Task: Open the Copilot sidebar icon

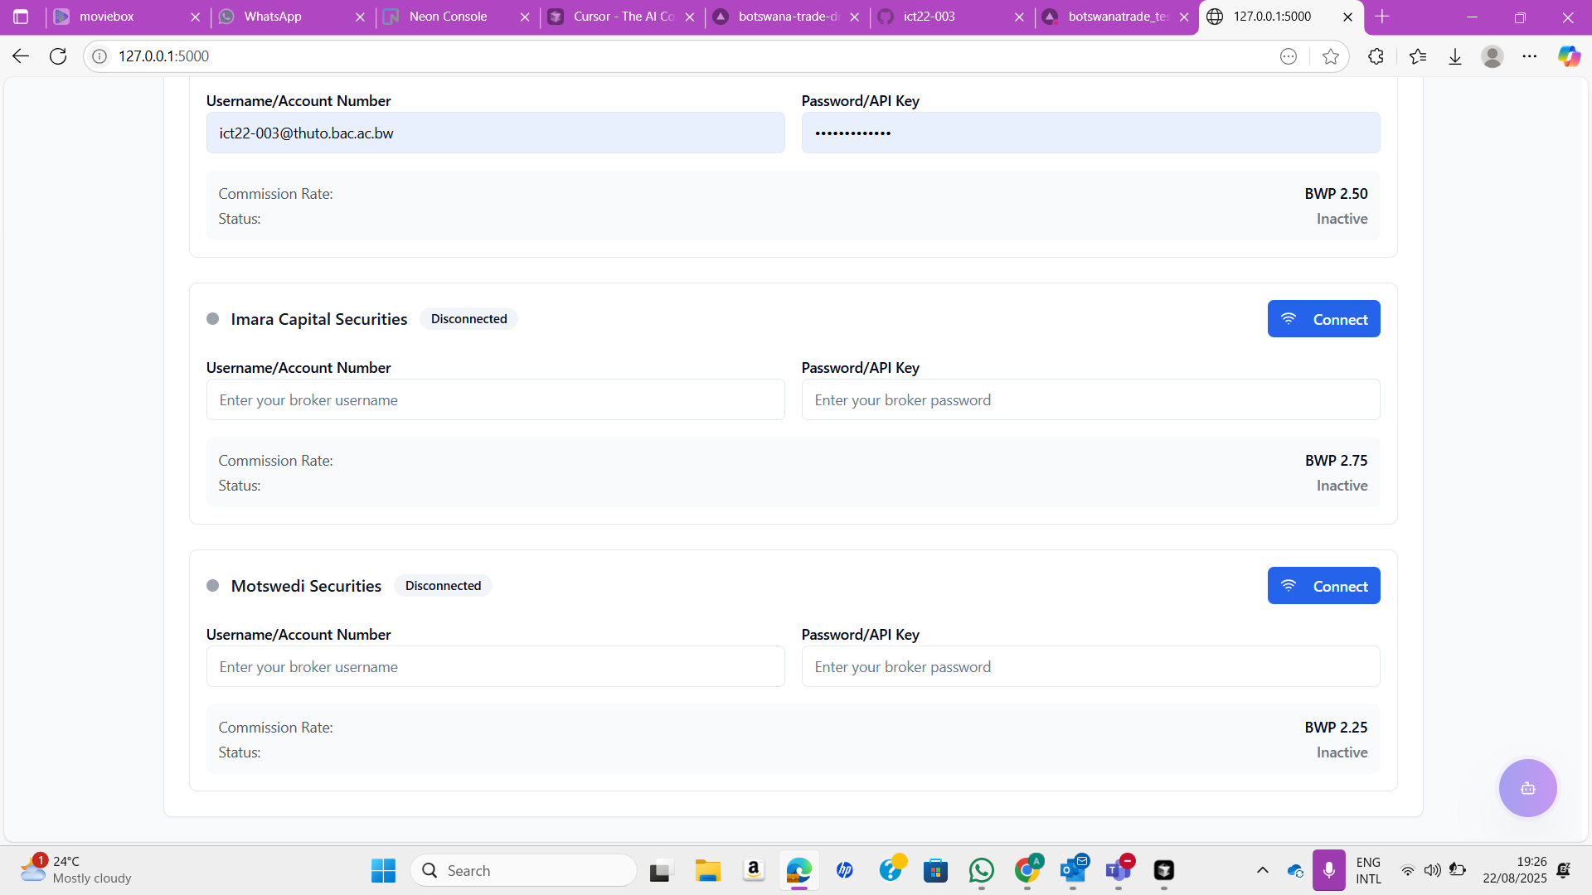Action: [1569, 56]
